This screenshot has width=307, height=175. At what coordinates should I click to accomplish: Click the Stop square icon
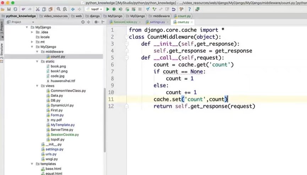[140, 9]
